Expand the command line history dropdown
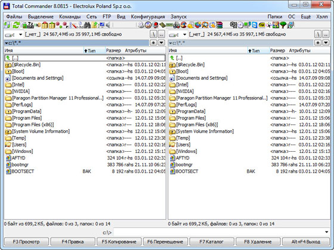This screenshot has height=250, width=334. 327,232
